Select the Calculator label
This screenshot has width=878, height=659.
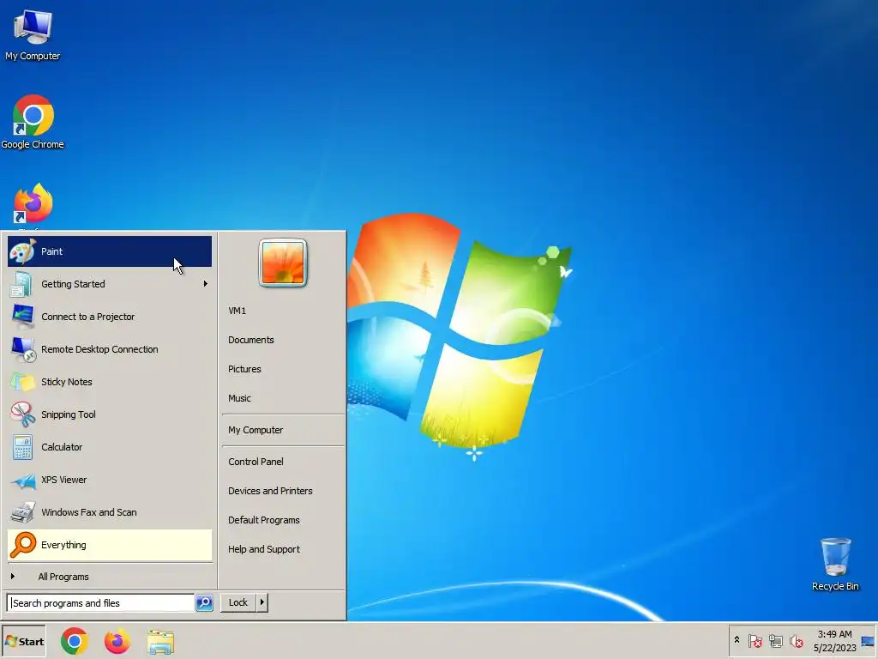pyautogui.click(x=62, y=447)
